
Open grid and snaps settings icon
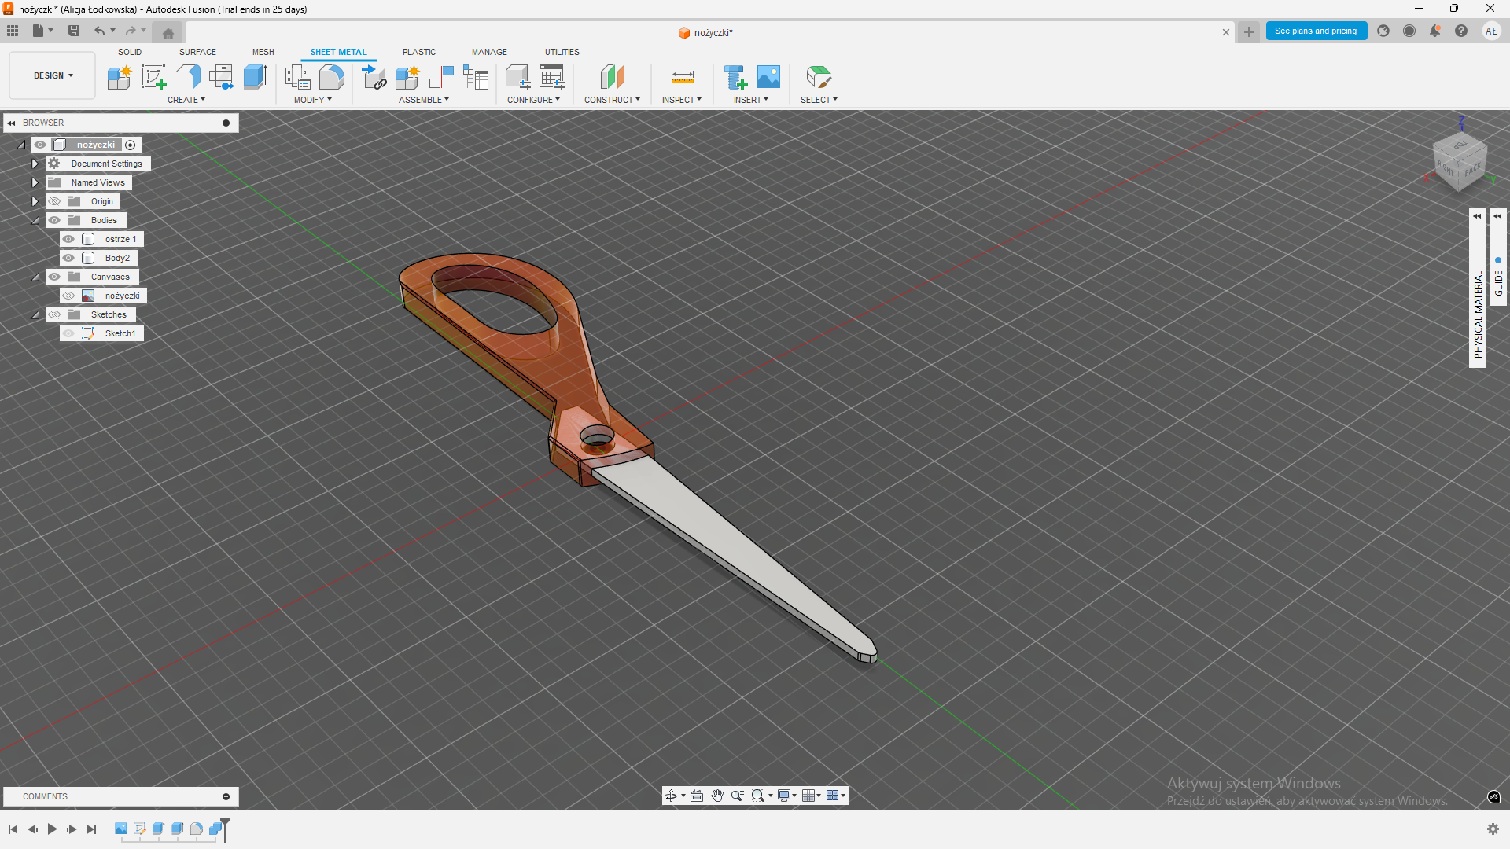pos(808,796)
